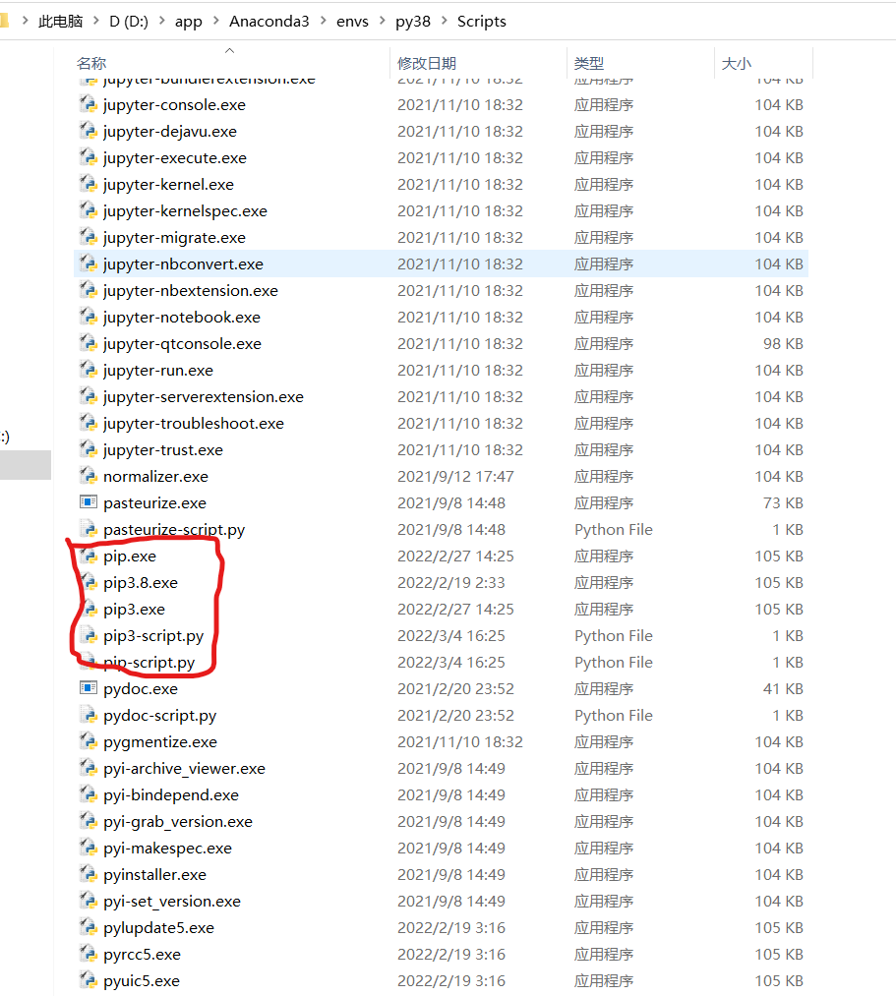This screenshot has width=896, height=996.
Task: Click the jupyter-nbextension.exe file icon
Action: click(x=89, y=290)
